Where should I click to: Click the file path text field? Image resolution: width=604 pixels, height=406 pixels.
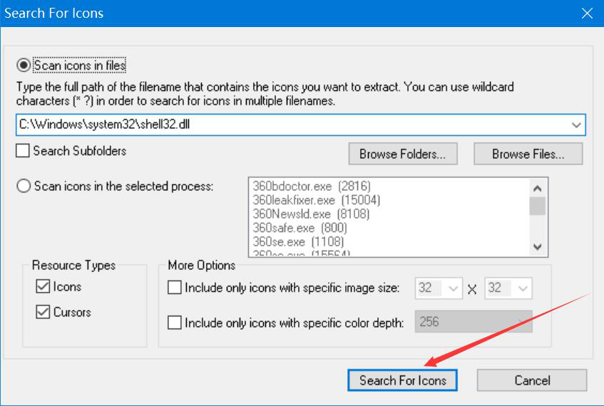tap(285, 125)
